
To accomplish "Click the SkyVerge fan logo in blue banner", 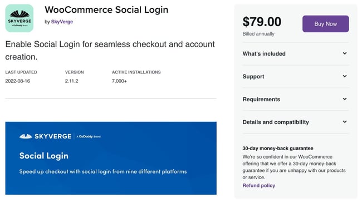I will point(26,136).
